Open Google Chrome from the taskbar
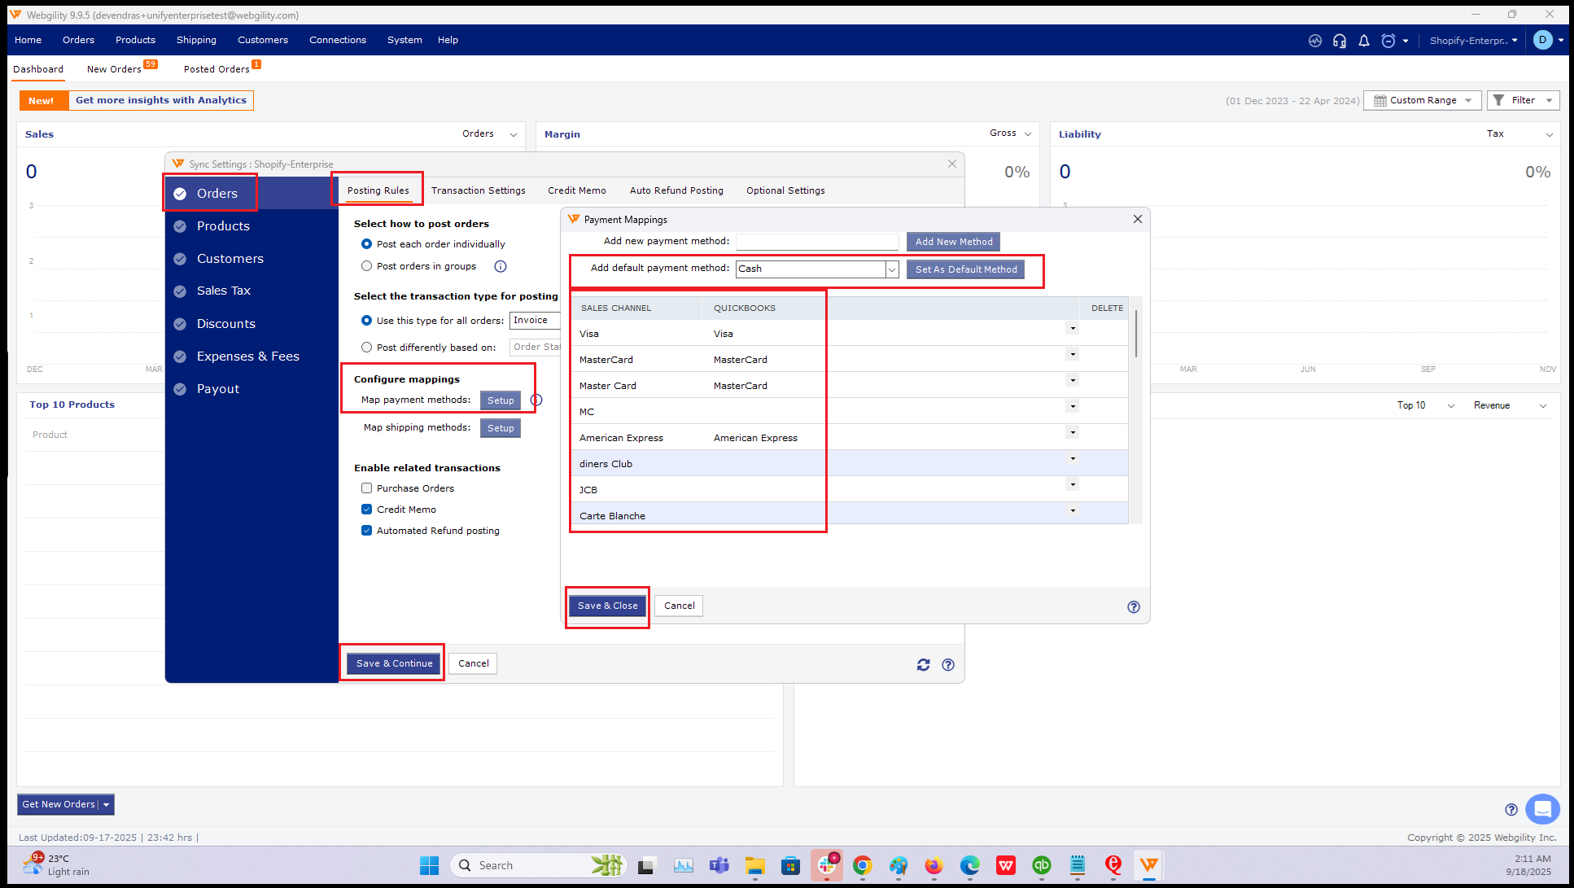 click(x=863, y=865)
